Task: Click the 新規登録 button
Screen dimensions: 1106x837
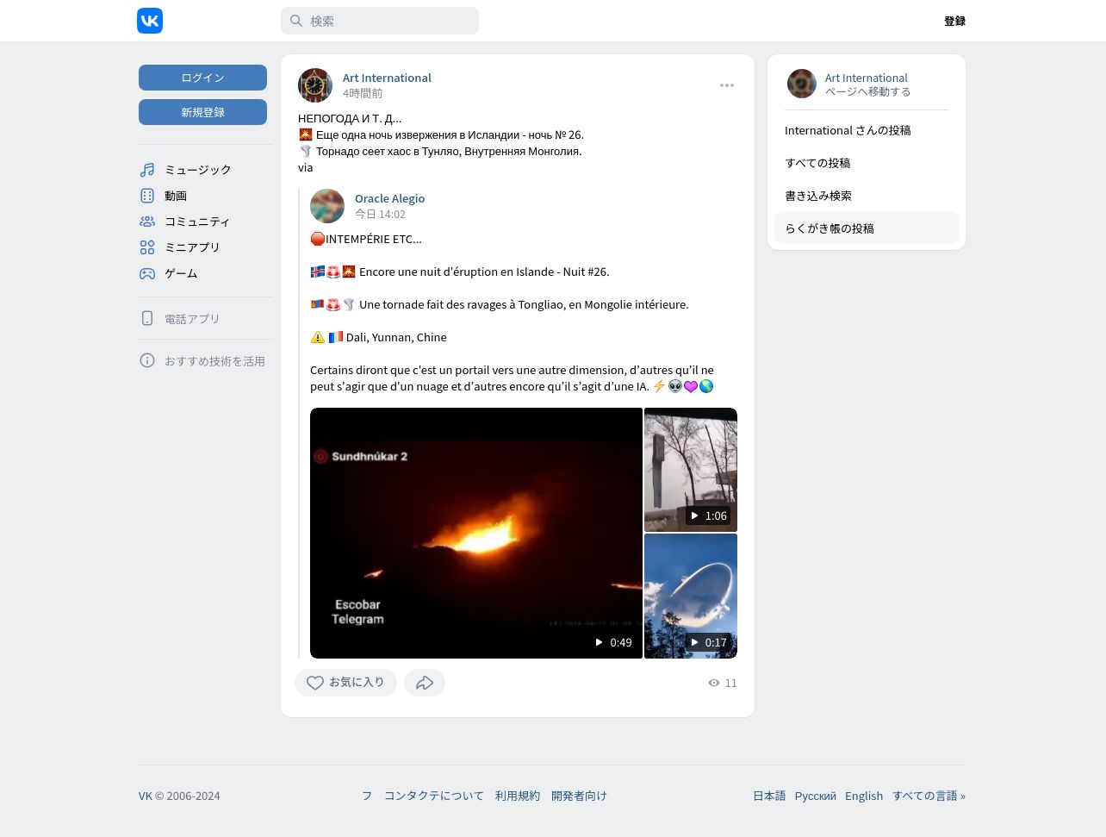Action: pos(202,112)
